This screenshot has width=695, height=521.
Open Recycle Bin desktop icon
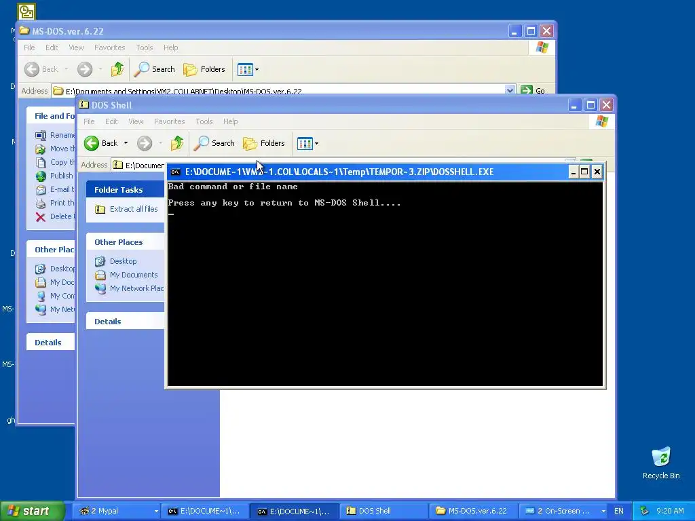coord(661,463)
